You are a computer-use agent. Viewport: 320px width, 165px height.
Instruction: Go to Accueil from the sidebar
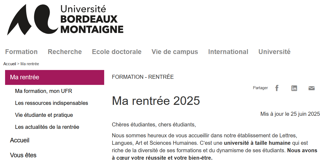(20, 140)
